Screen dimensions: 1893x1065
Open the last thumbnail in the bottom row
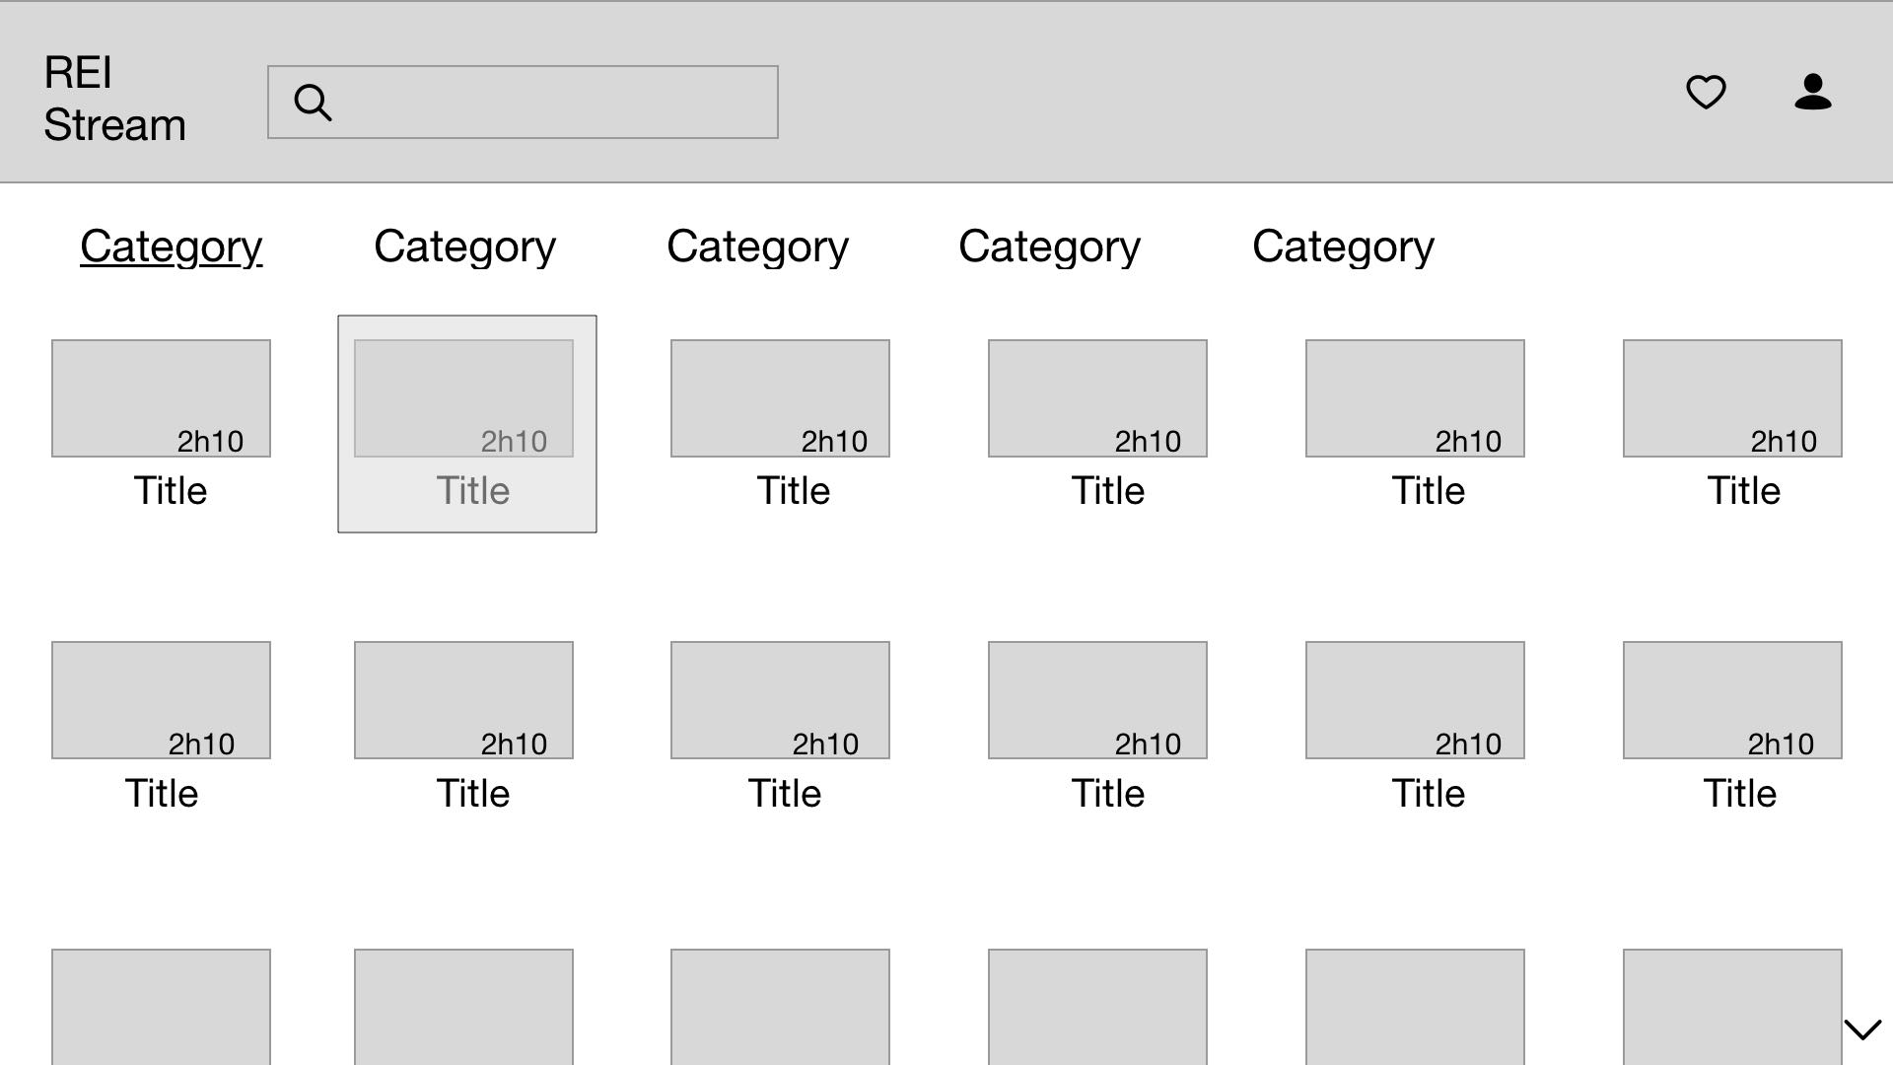1732,1006
